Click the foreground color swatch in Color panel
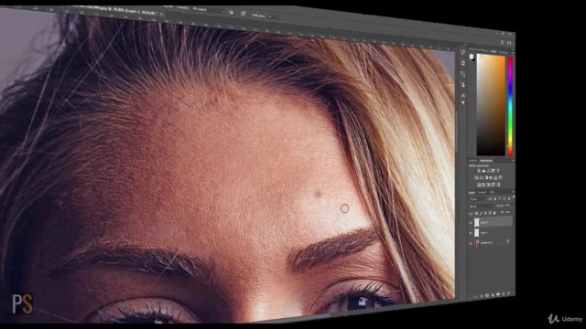Image resolution: width=586 pixels, height=329 pixels. point(472,57)
